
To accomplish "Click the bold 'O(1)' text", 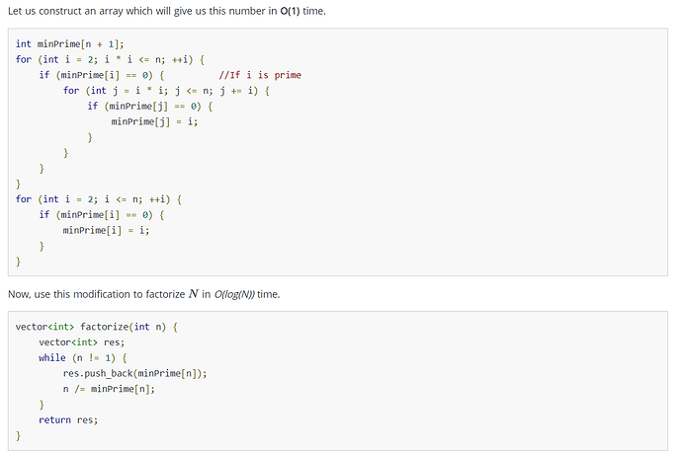I will point(290,11).
